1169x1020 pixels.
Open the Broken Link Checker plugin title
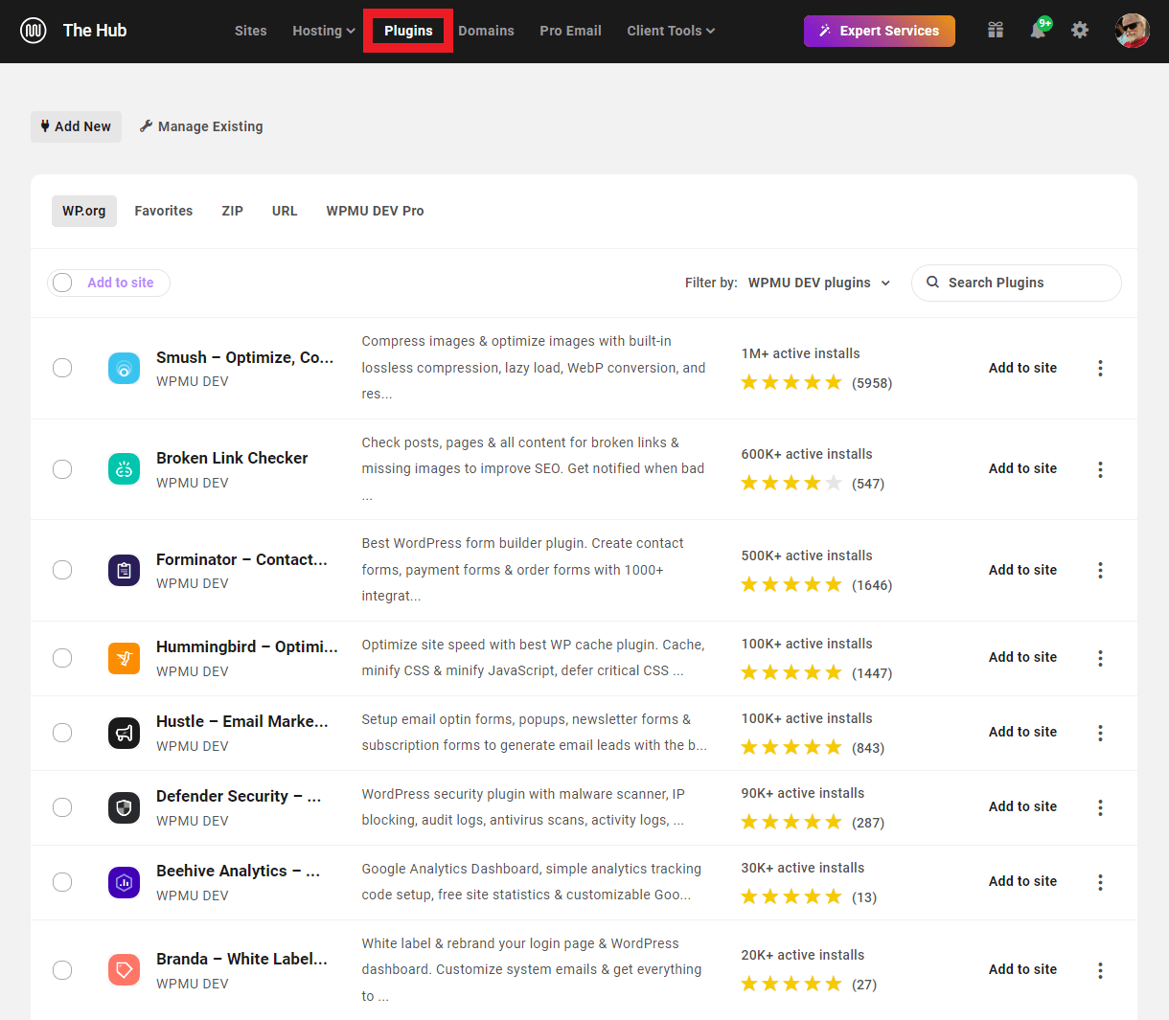tap(232, 458)
